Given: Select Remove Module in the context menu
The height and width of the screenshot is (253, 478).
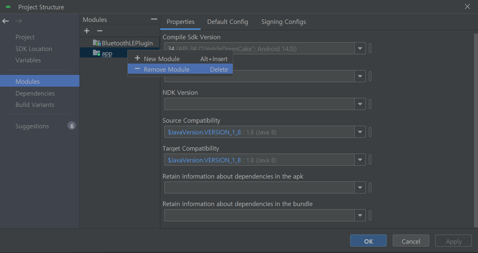Looking at the screenshot, I should click(180, 69).
